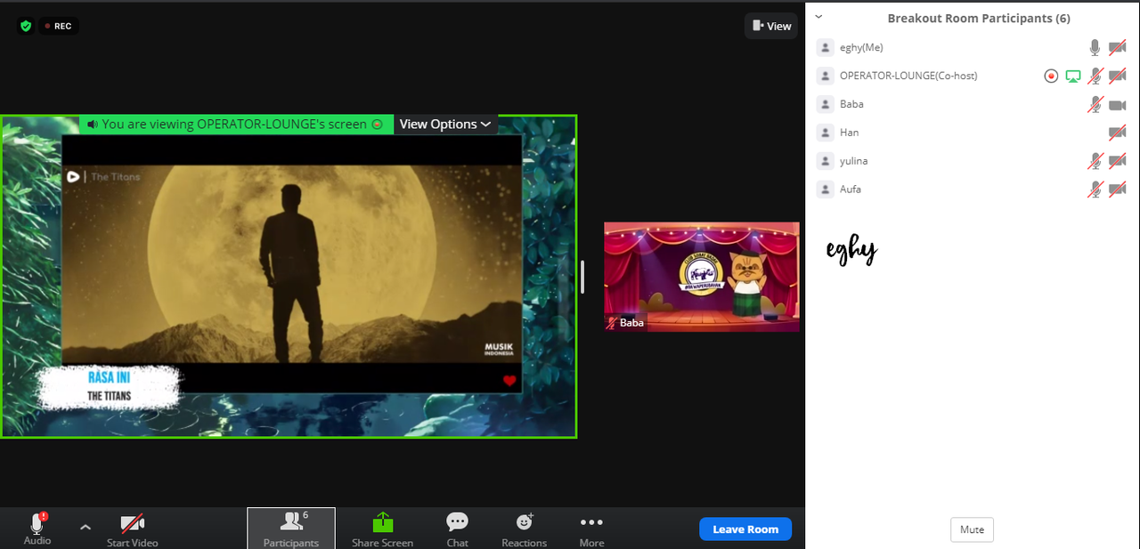Open the More options menu
Viewport: 1140px width, 549px height.
pyautogui.click(x=591, y=529)
